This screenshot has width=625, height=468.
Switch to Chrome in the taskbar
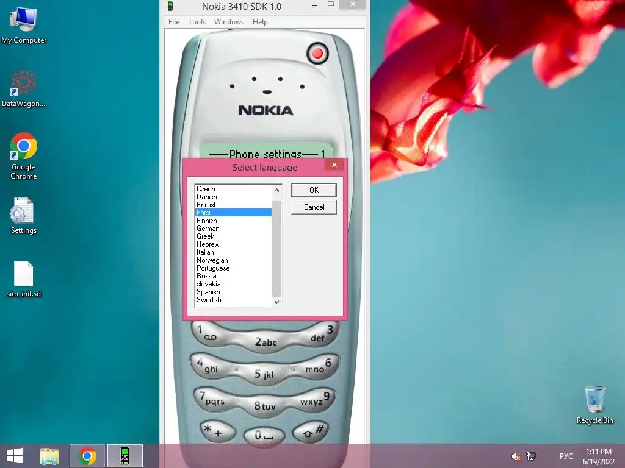(87, 456)
